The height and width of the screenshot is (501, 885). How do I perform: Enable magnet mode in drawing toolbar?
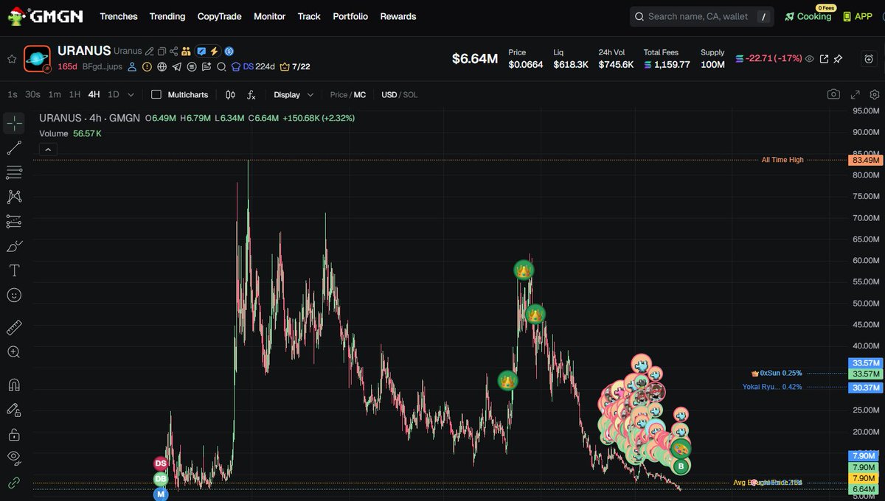point(15,385)
